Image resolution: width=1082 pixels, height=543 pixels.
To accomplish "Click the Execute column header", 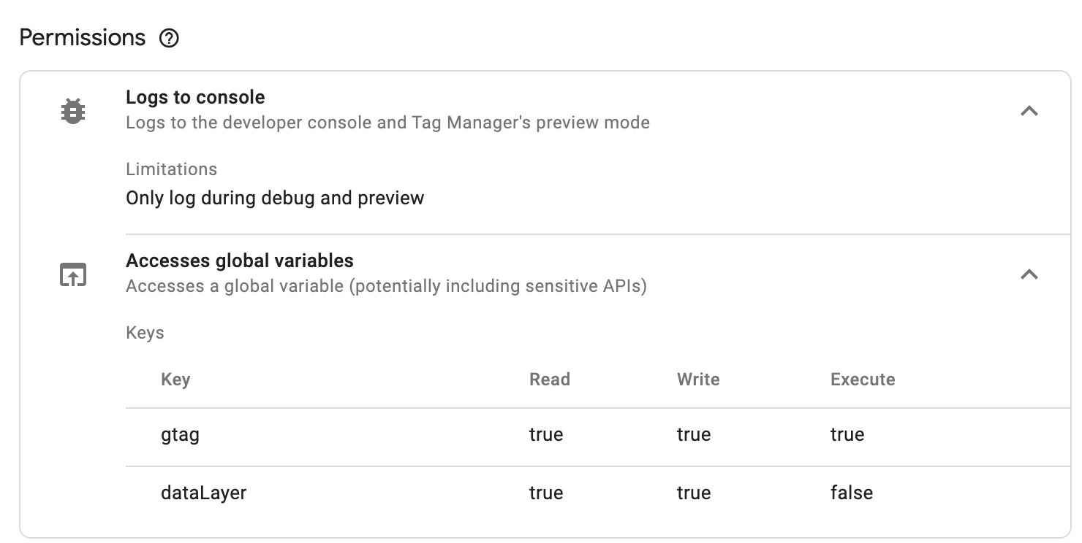I will point(863,380).
